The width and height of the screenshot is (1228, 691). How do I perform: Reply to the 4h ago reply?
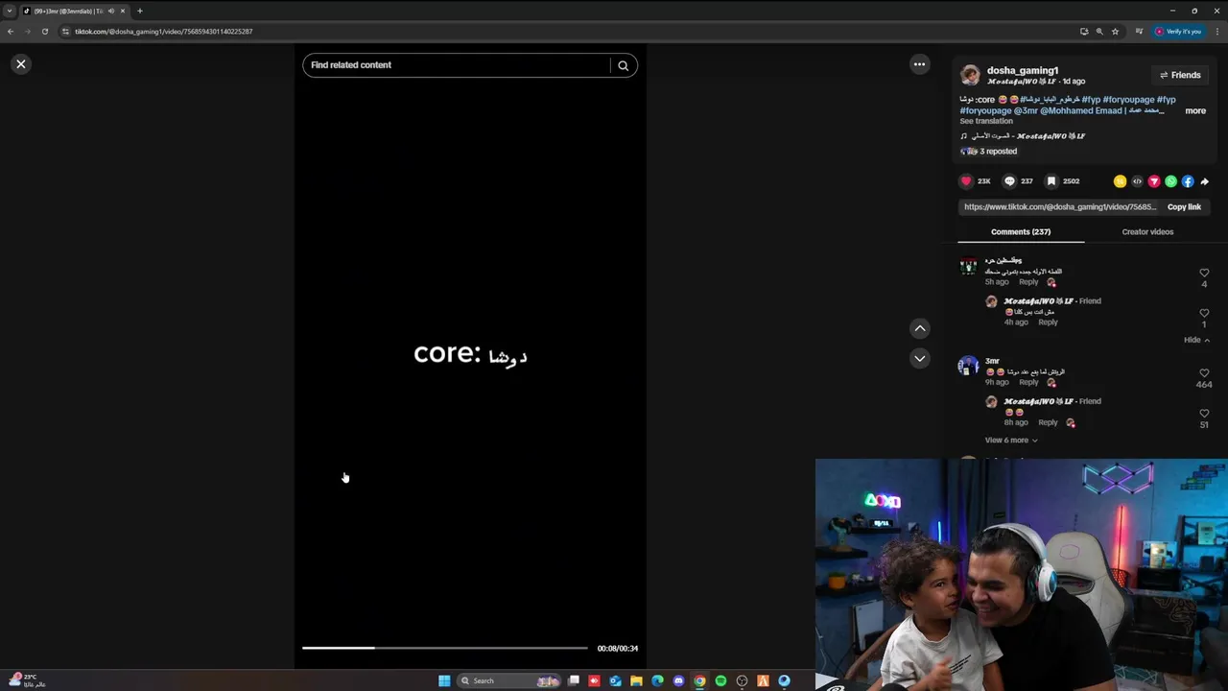pyautogui.click(x=1048, y=322)
